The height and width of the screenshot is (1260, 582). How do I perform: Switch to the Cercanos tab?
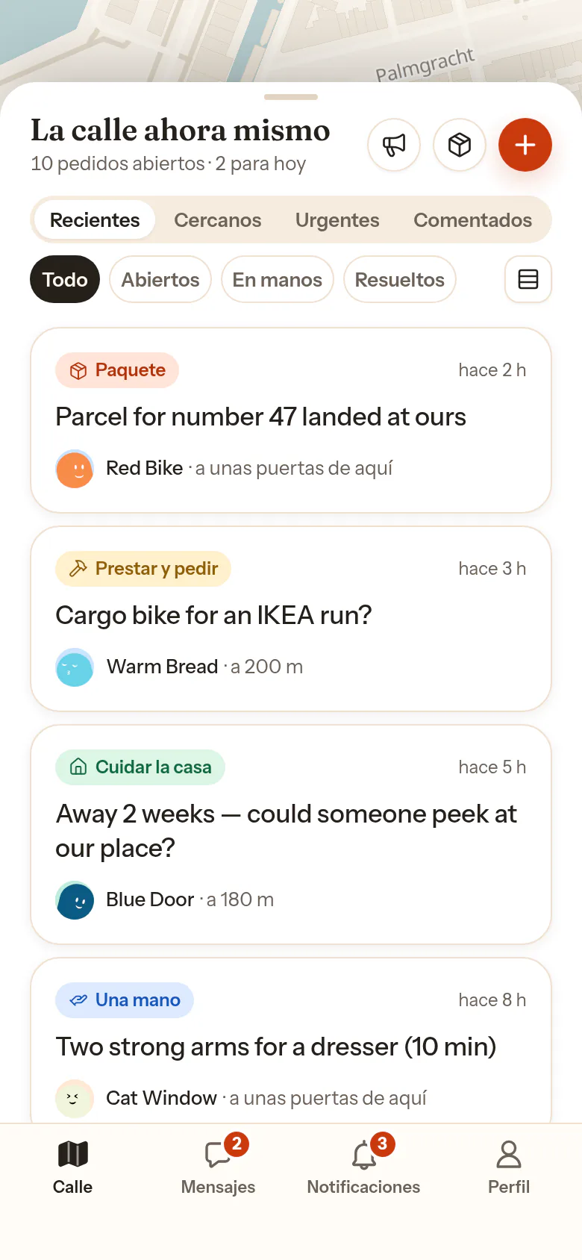pos(218,220)
